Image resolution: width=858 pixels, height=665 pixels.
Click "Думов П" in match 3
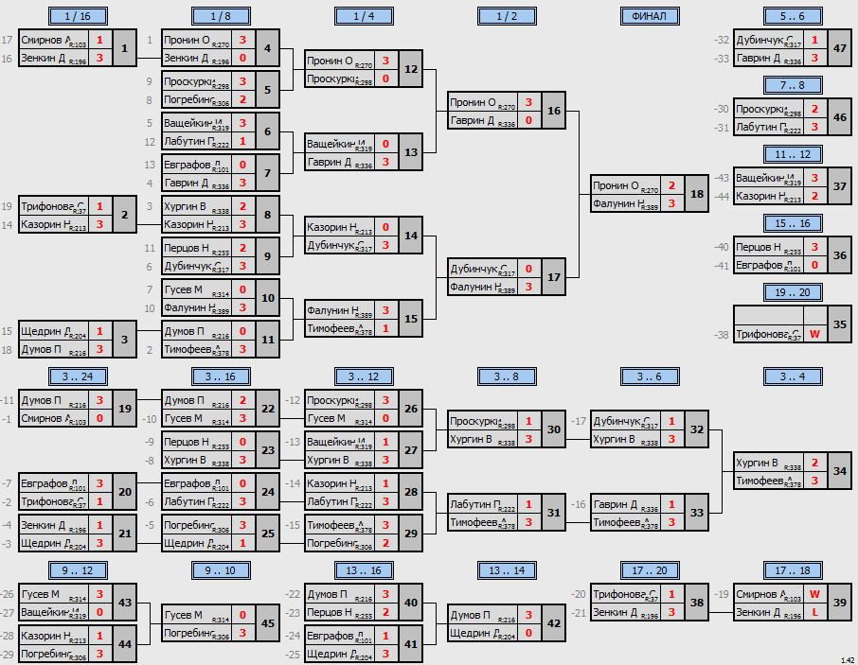point(41,349)
